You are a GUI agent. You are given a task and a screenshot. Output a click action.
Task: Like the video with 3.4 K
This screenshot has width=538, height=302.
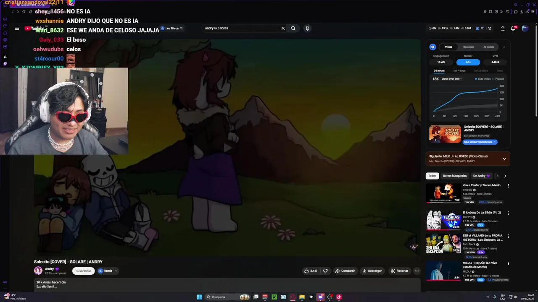(311, 271)
